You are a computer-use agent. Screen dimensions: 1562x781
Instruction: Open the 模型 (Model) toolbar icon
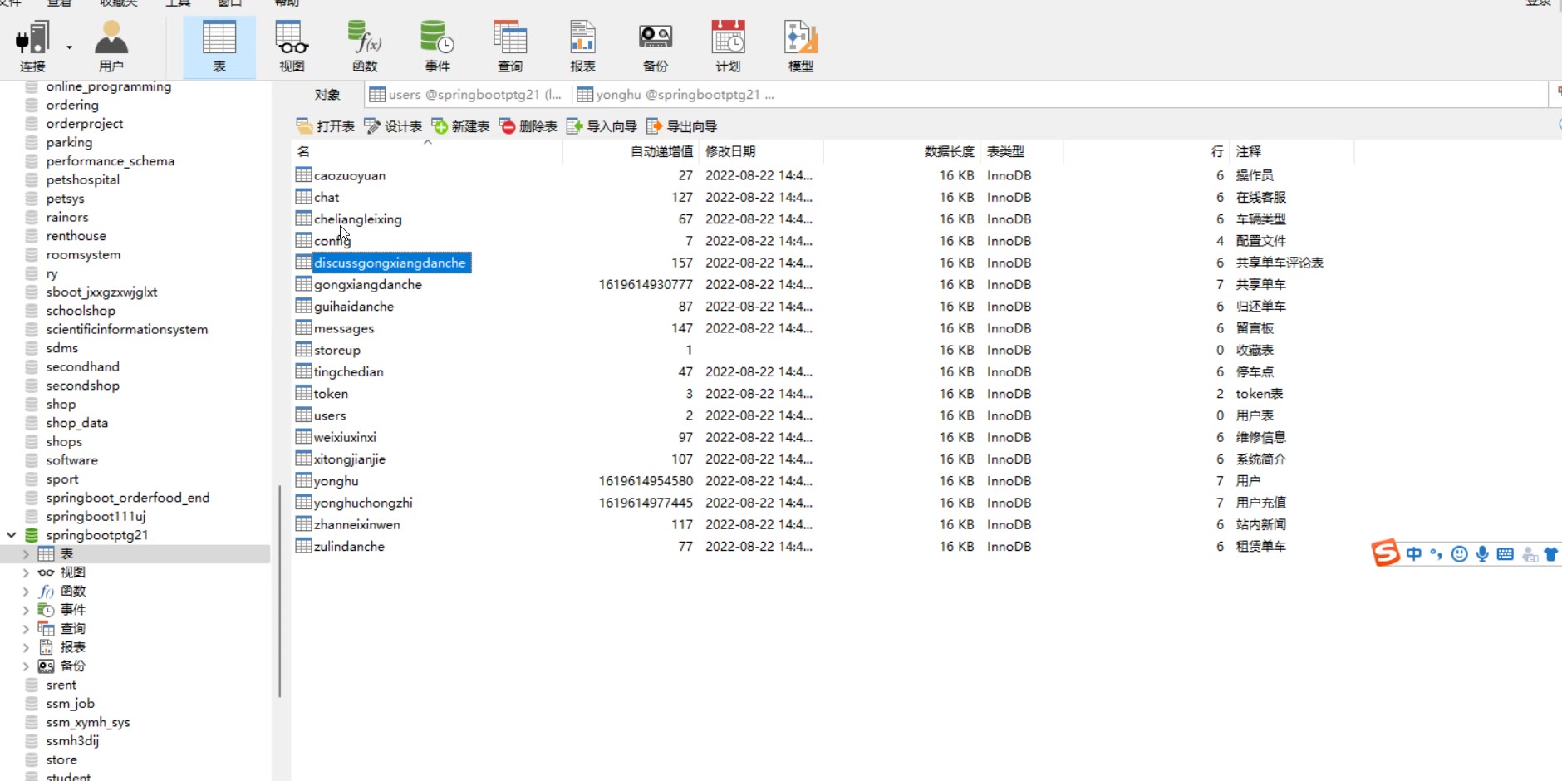pyautogui.click(x=801, y=47)
